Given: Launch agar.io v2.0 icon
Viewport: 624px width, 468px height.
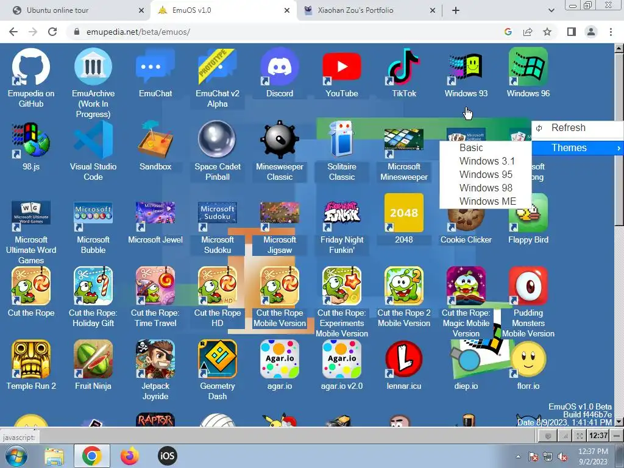Looking at the screenshot, I should click(341, 359).
